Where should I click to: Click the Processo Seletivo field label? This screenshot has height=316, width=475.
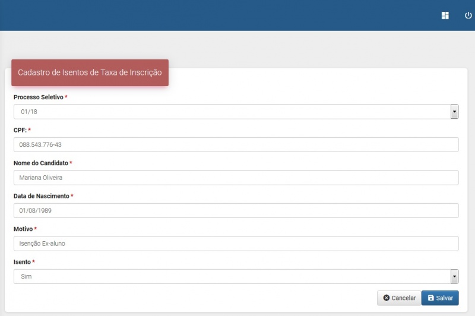[x=38, y=97]
